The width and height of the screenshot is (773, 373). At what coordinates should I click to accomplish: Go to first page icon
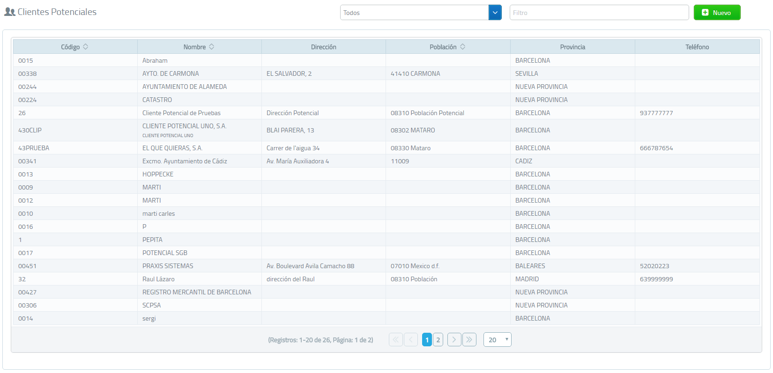pyautogui.click(x=396, y=340)
